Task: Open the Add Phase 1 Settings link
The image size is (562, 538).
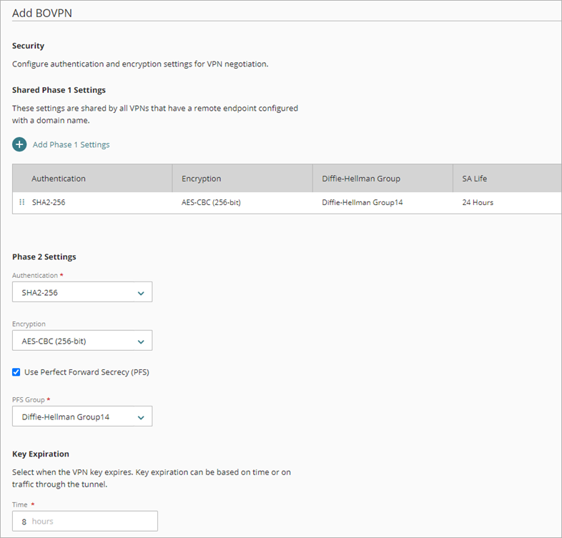Action: coord(71,144)
